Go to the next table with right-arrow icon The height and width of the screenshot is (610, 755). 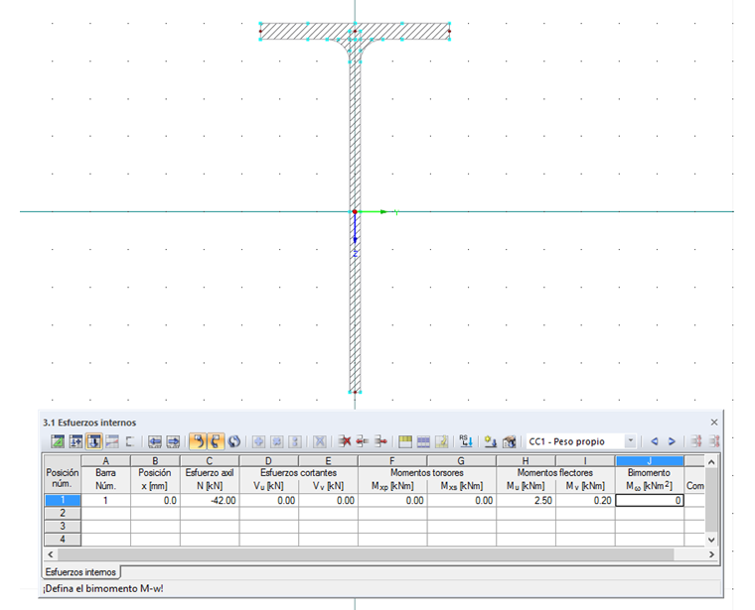coord(173,441)
